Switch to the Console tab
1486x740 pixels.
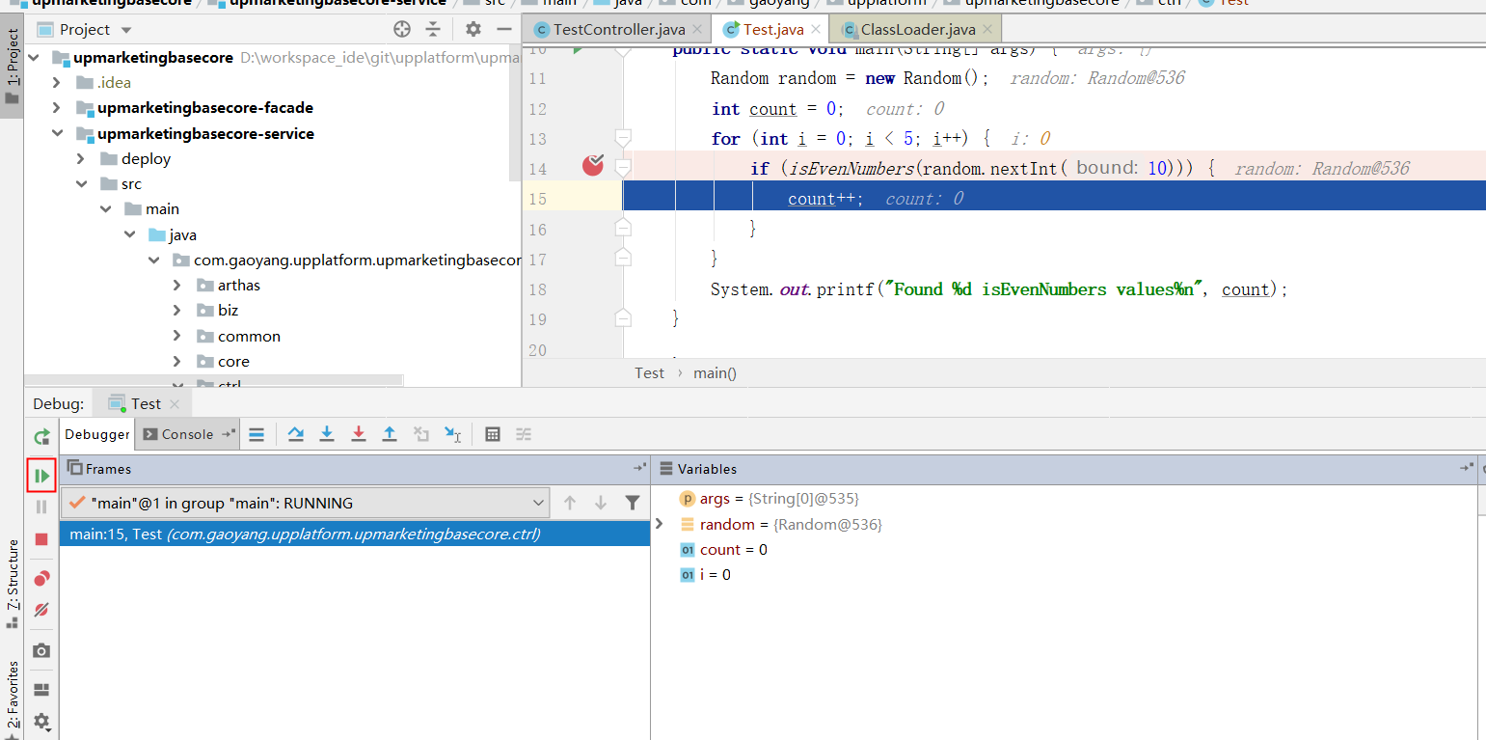pyautogui.click(x=187, y=434)
